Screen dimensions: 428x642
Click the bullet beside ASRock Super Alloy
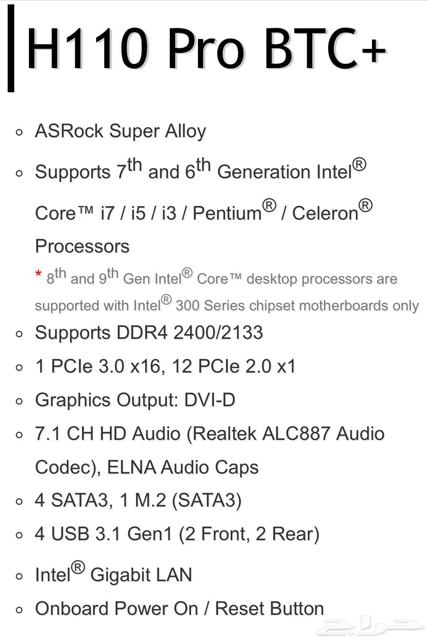(x=19, y=132)
